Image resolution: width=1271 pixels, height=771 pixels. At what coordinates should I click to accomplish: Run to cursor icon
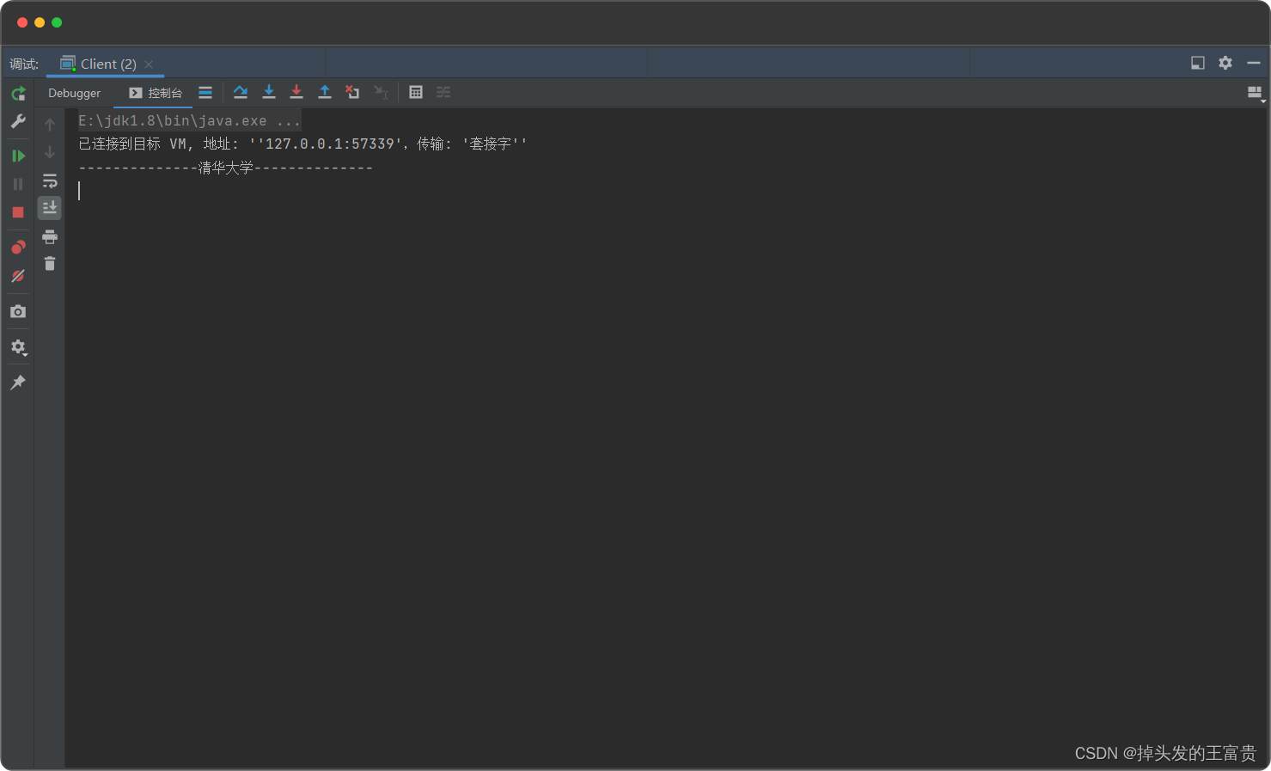[x=381, y=92]
